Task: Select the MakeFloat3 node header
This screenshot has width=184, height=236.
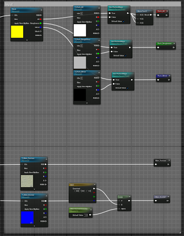Action: [x=145, y=11]
